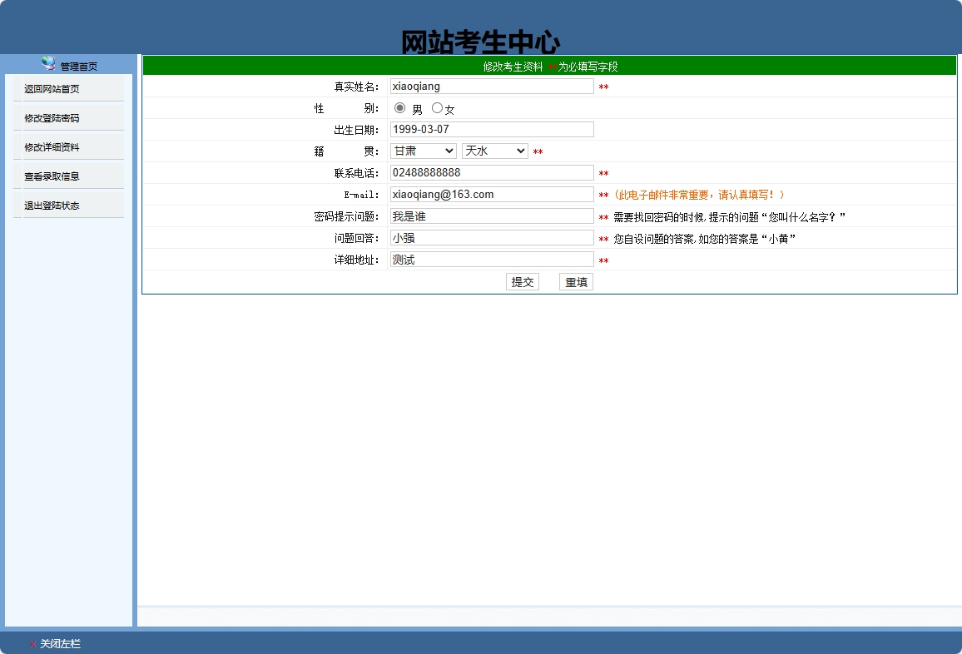
Task: Open the 甘肃 province dropdown
Action: point(423,151)
